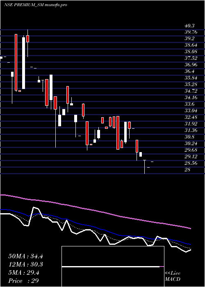The image size is (205, 287).
Task: Click the 30.8 price level label
Action: (x=189, y=137)
